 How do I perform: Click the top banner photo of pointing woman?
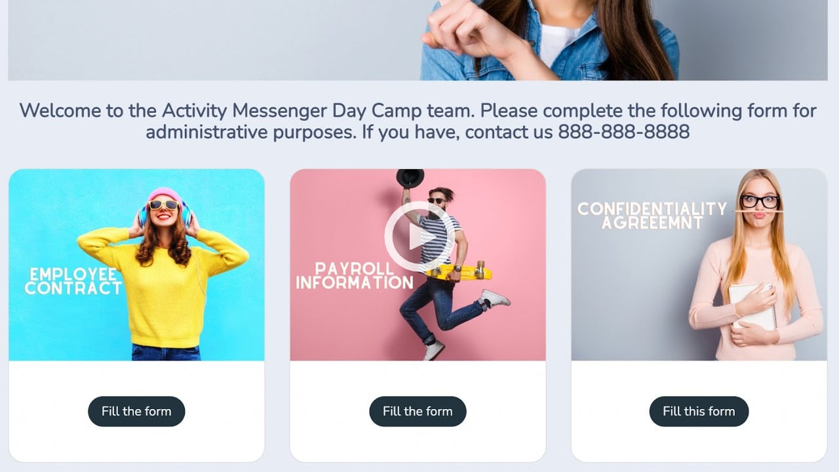(418, 40)
